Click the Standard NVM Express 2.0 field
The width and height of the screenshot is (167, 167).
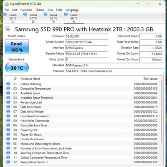pos(114,65)
